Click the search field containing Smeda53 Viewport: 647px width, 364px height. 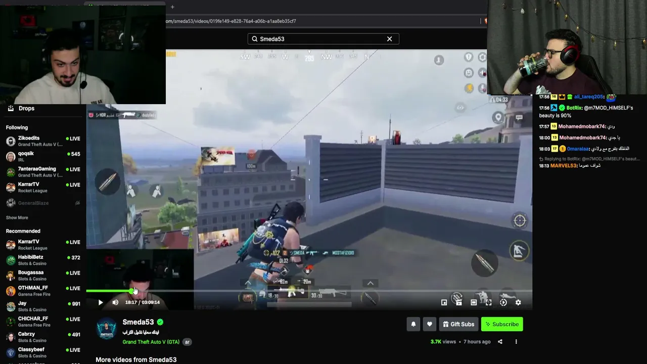tap(323, 39)
